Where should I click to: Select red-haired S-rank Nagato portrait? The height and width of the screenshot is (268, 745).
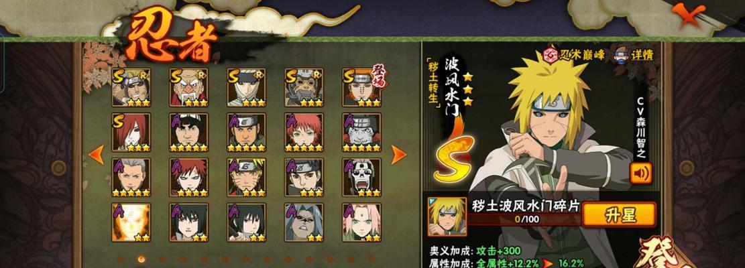pos(131,133)
